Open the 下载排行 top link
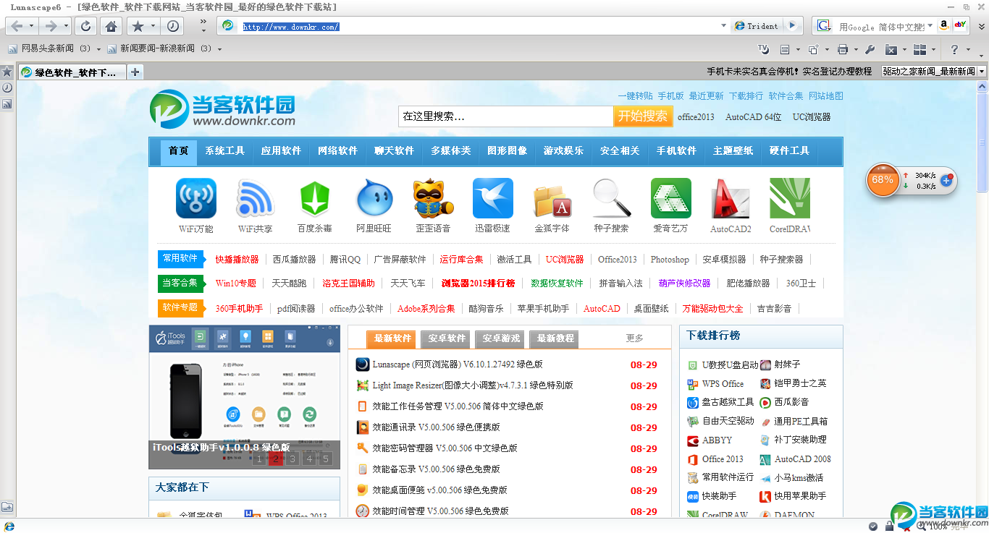Viewport: 989px width, 533px height. 746,95
